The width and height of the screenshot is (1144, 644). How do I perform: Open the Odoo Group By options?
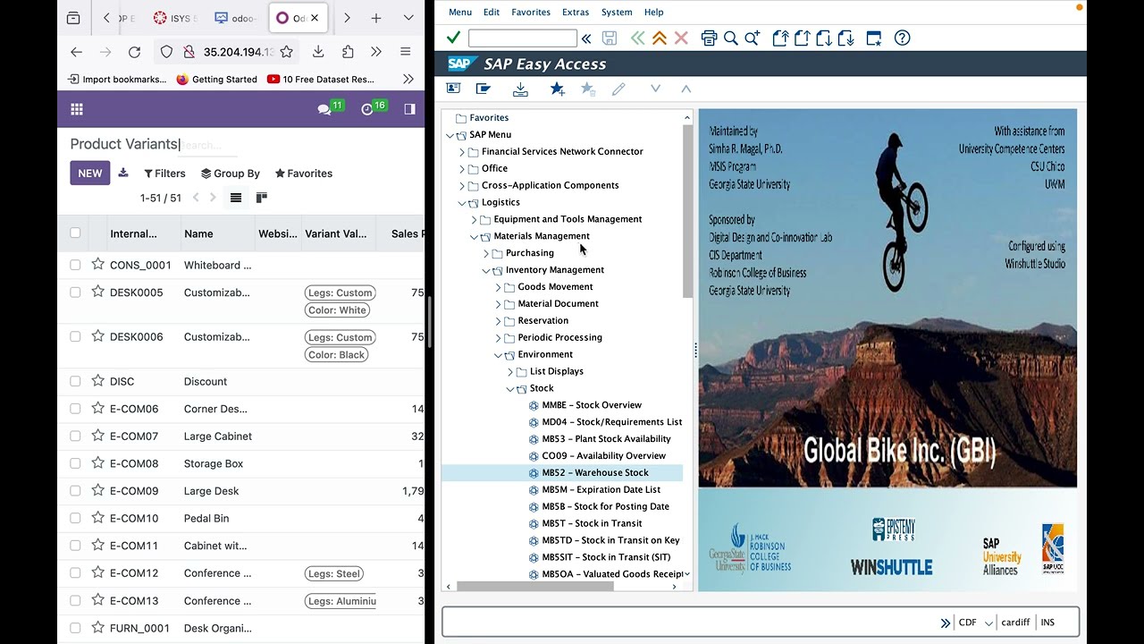[x=231, y=174]
